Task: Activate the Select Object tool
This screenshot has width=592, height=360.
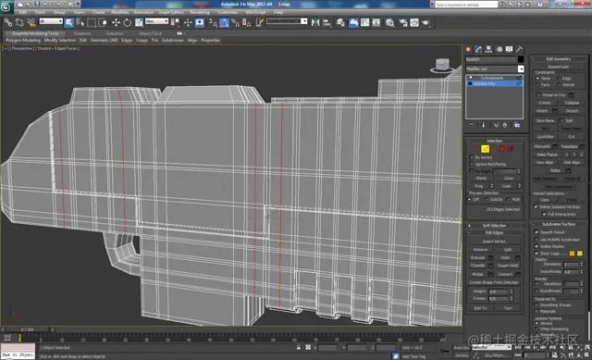Action: [x=68, y=22]
